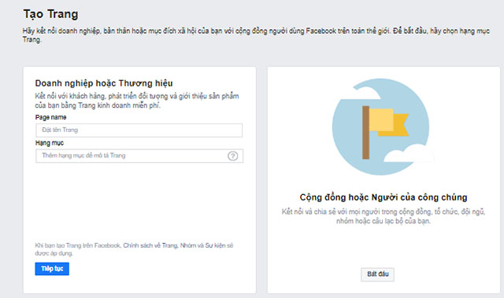This screenshot has width=504, height=298.
Task: Click the flag illustration in community card
Action: point(383,127)
